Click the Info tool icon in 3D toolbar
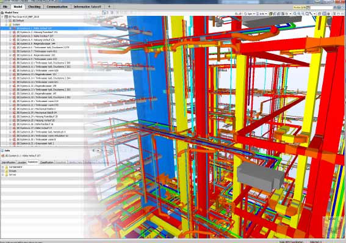This screenshot has height=243, width=346. point(258,13)
